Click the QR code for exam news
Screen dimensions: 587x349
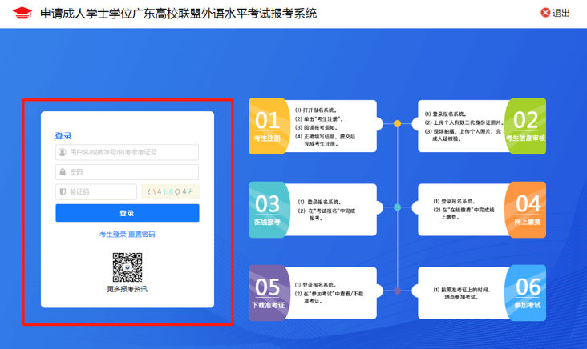tap(127, 267)
